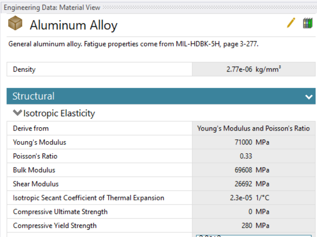
Task: Collapse the Isotropic Elasticity group arrow
Action: pos(17,113)
